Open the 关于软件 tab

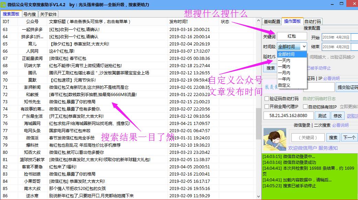(48, 14)
